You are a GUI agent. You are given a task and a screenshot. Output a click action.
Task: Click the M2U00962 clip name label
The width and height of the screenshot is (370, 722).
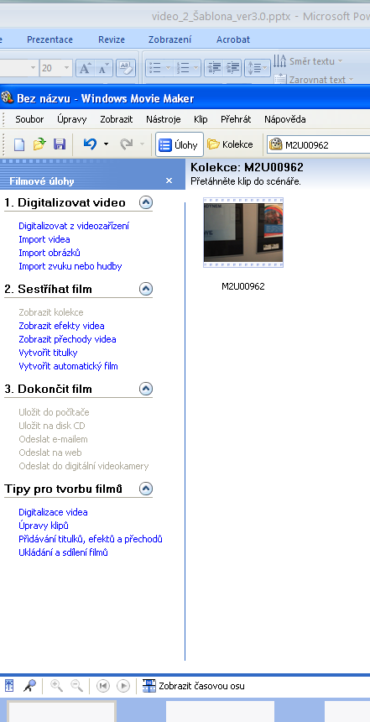point(243,286)
